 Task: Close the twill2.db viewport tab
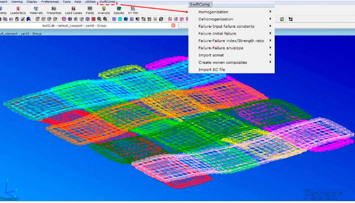tap(173, 25)
